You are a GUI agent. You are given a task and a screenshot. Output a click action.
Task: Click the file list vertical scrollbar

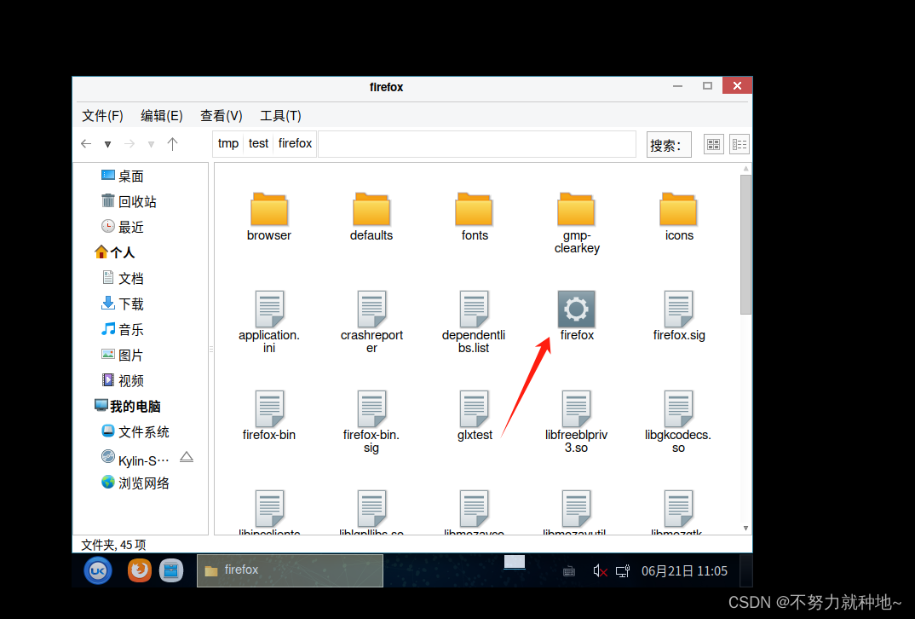(x=745, y=244)
